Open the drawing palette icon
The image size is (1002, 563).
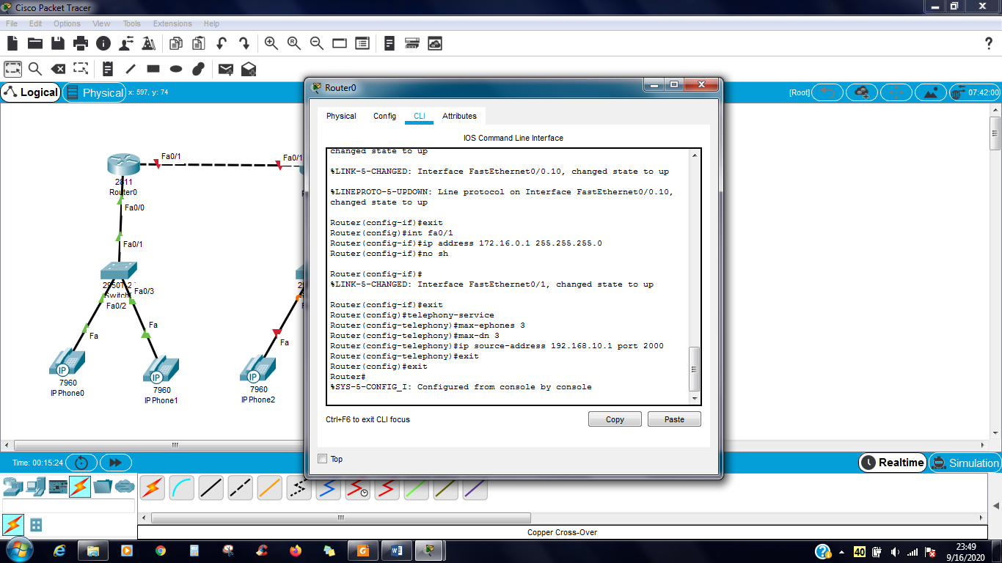tap(340, 43)
